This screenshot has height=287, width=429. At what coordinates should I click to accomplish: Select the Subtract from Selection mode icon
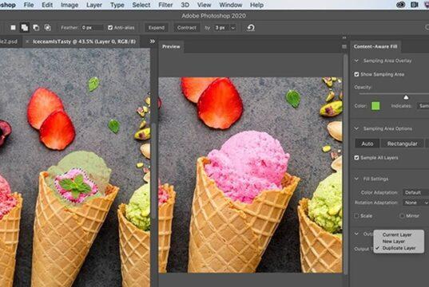pos(36,28)
